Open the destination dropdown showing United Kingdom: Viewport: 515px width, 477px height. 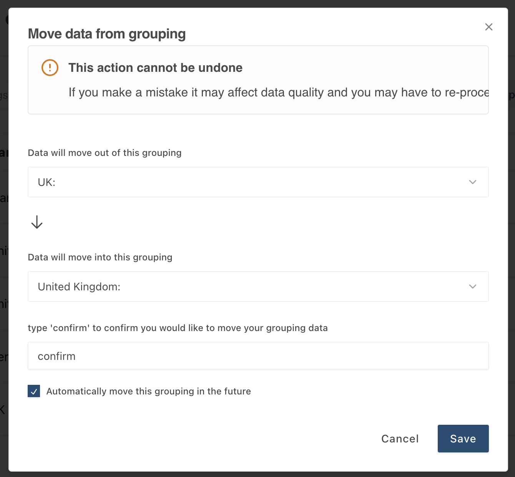pyautogui.click(x=257, y=287)
